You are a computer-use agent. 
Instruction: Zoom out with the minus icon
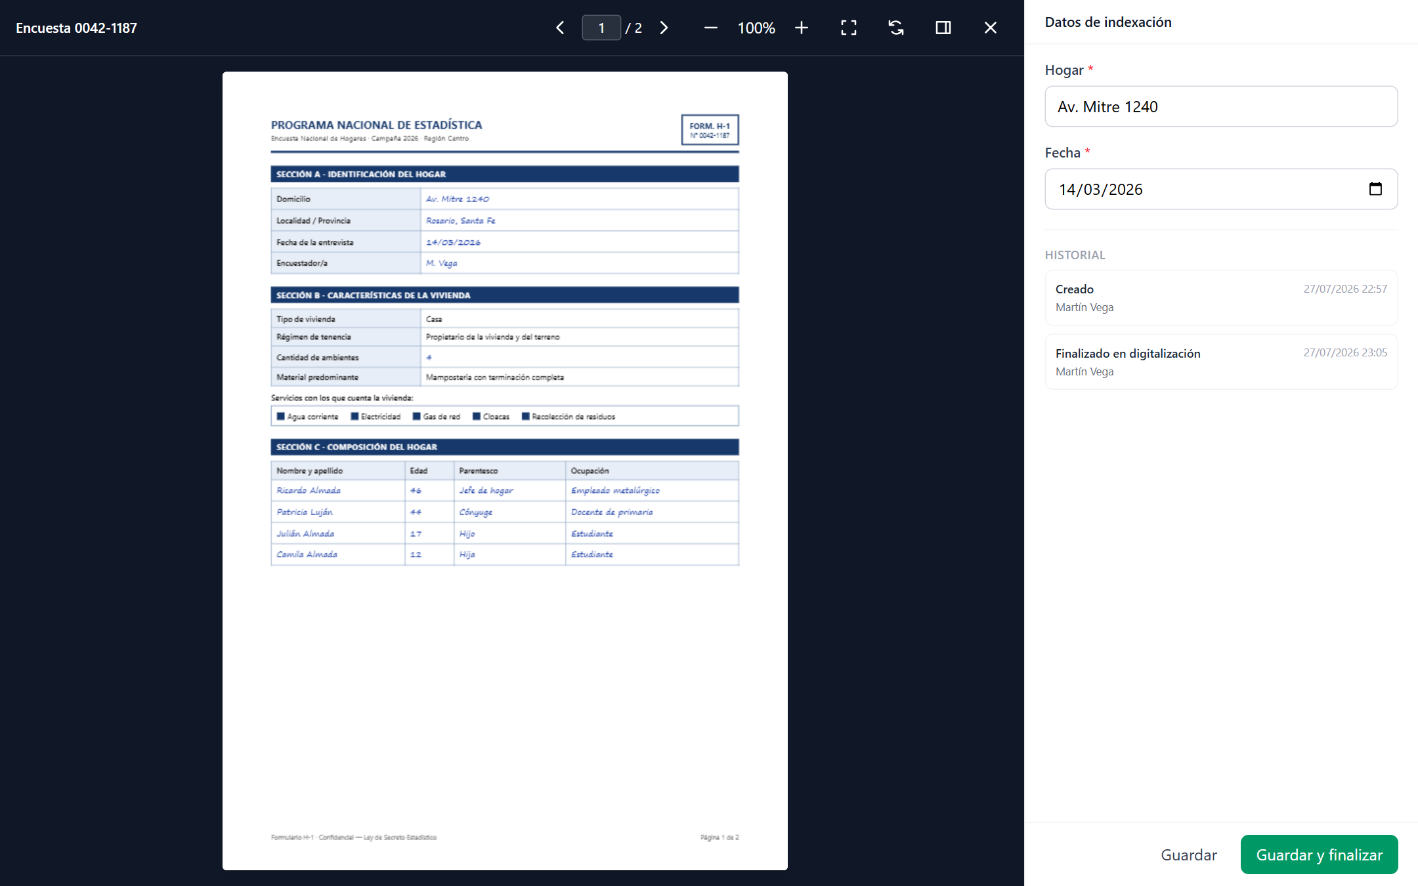(x=710, y=28)
